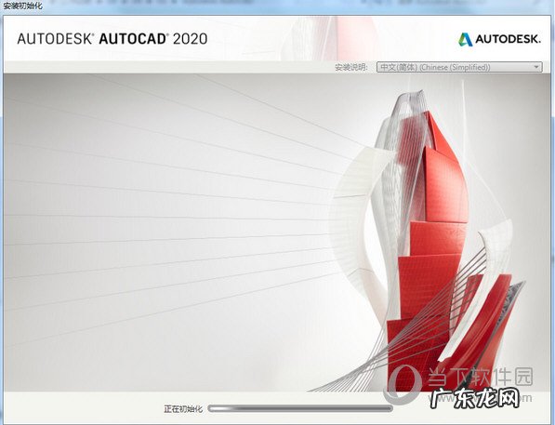
Task: Click the 安装说明 label
Action: click(x=351, y=67)
